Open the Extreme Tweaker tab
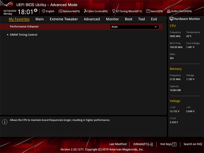Image resolution: width=204 pixels, height=153 pixels. (x=64, y=19)
